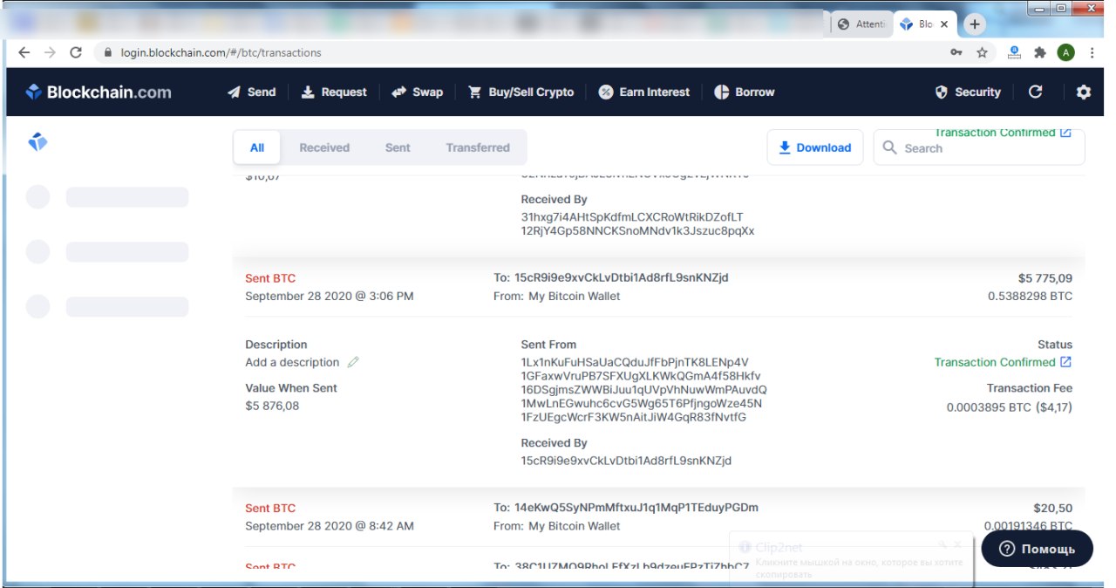Click into the transaction Search field
The height and width of the screenshot is (588, 1116).
point(979,148)
